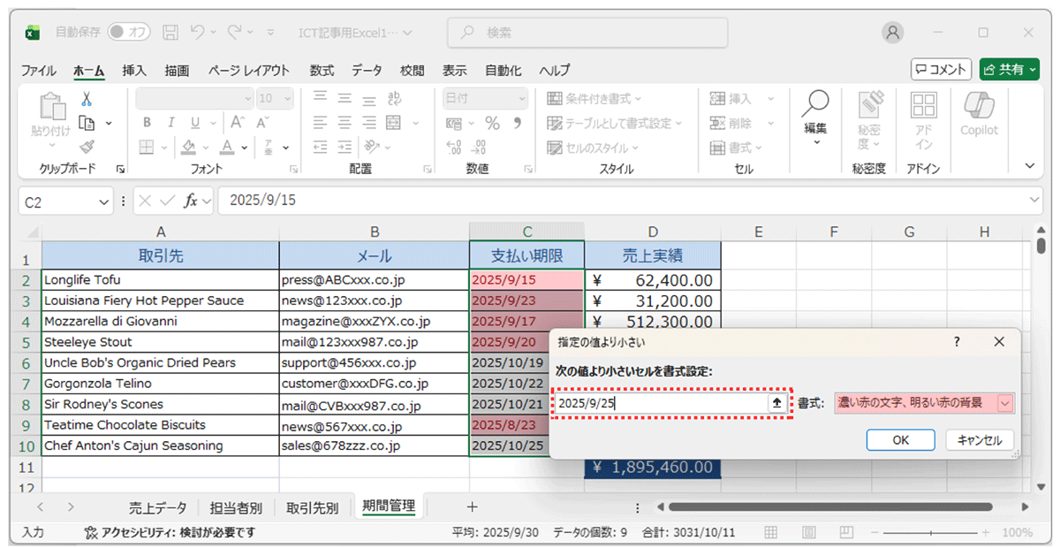Apply bold formatting from the Font group
Screen dimensions: 1060x548
(146, 123)
